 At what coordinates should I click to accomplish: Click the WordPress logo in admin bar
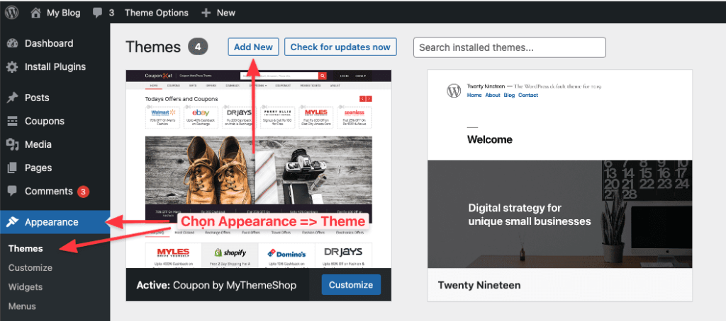point(14,13)
